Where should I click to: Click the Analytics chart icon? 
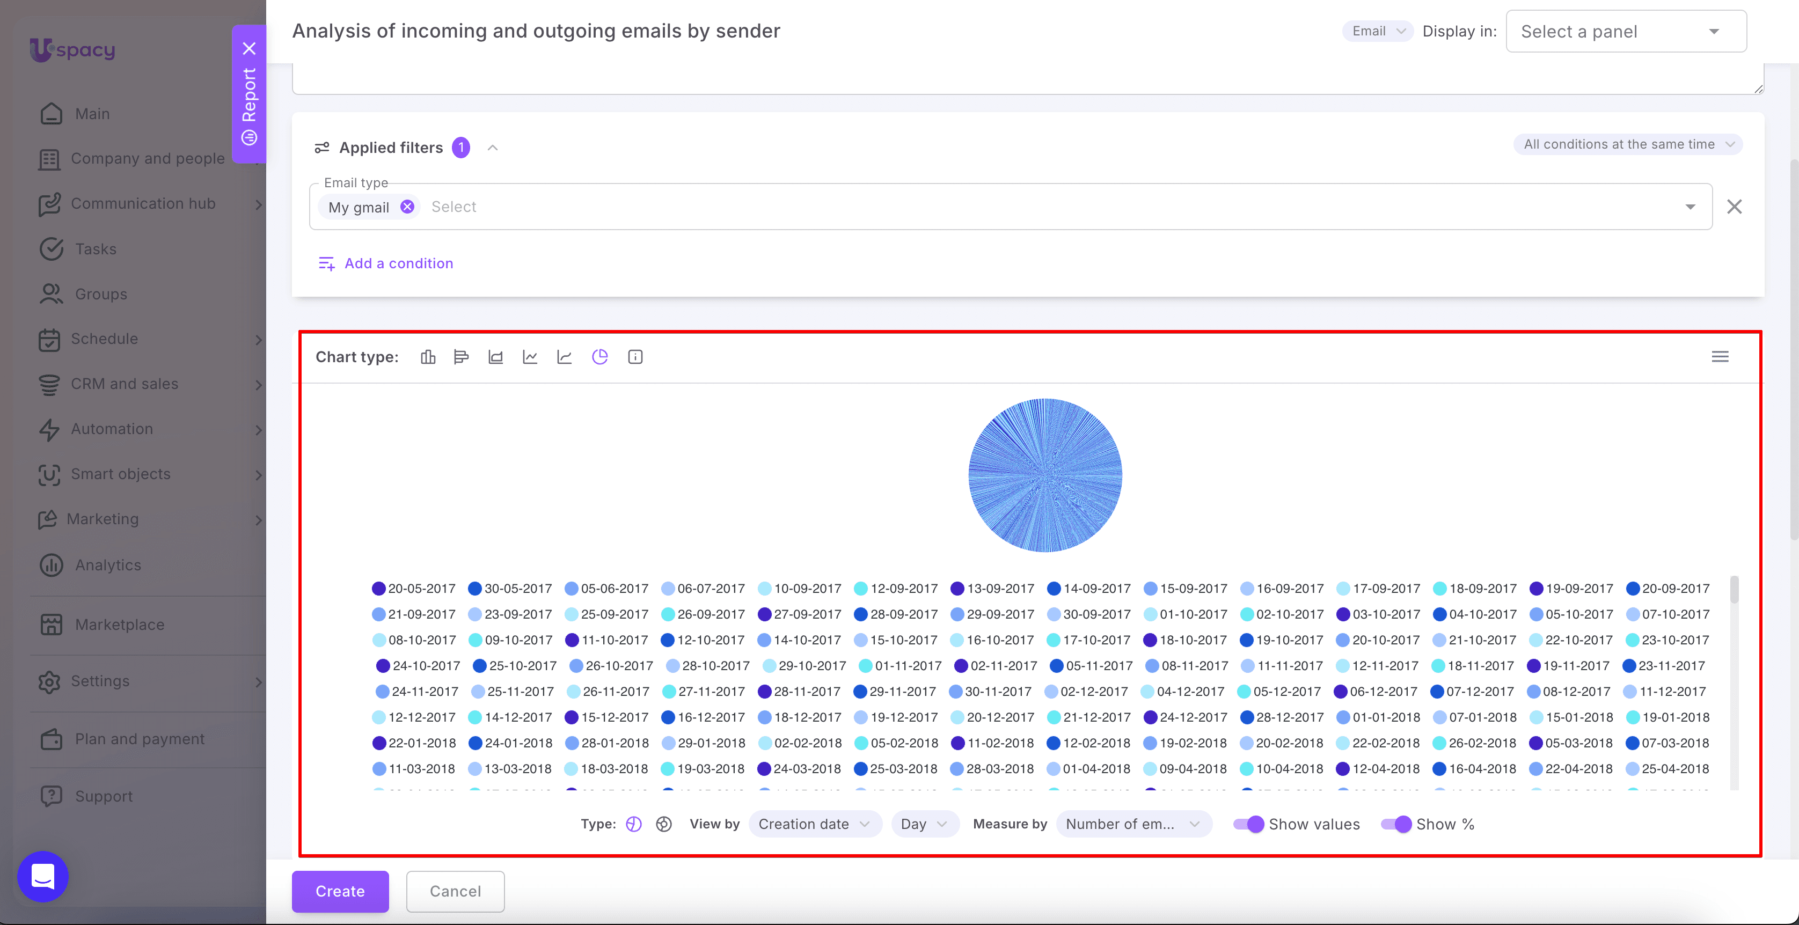tap(51, 565)
